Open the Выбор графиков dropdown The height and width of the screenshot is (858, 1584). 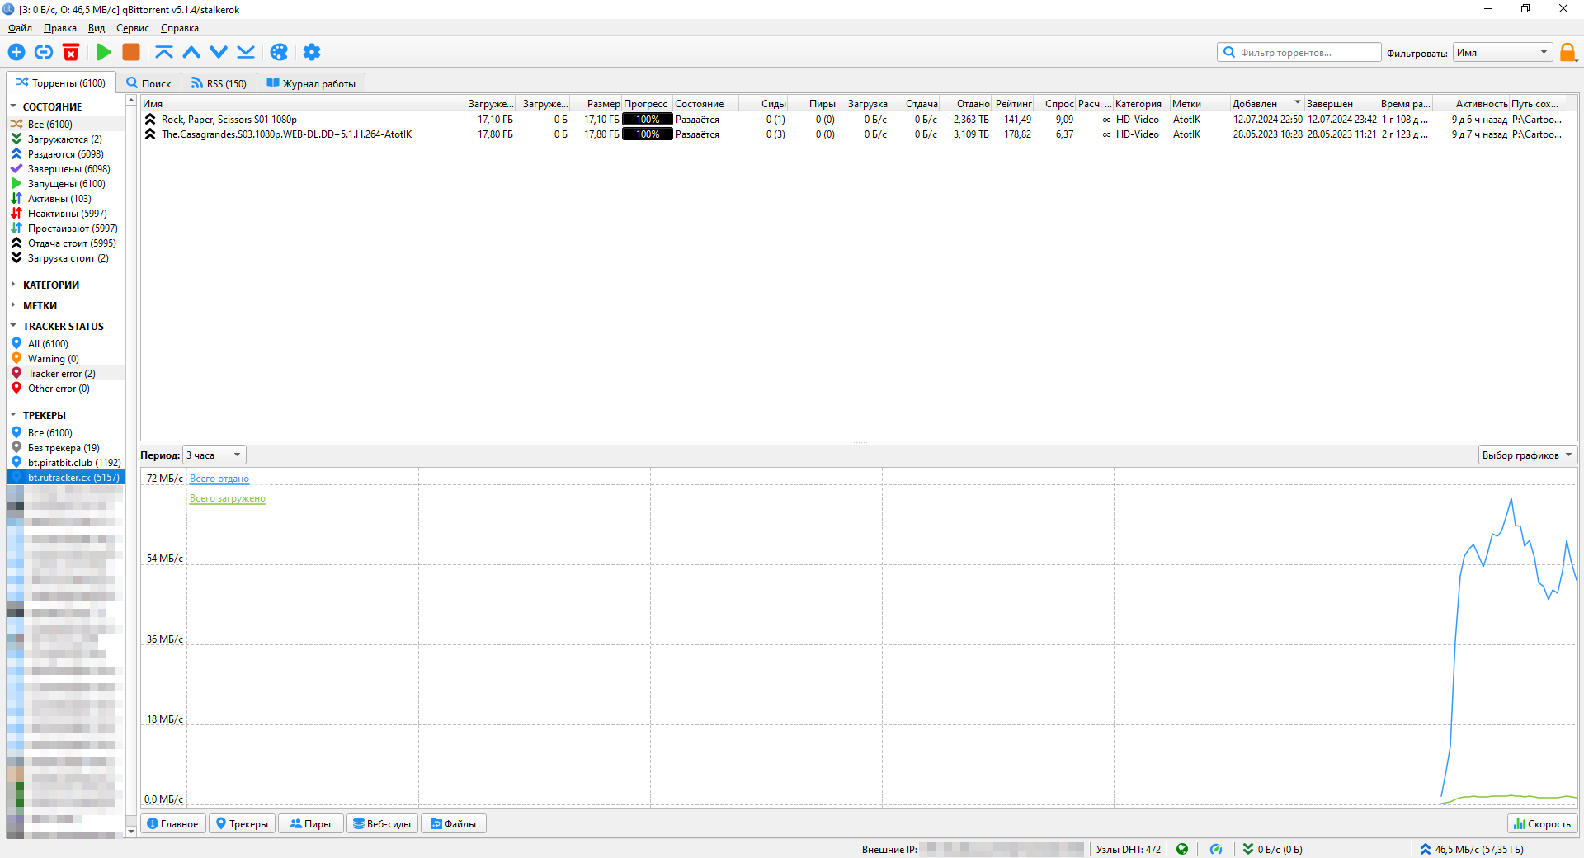pyautogui.click(x=1526, y=455)
